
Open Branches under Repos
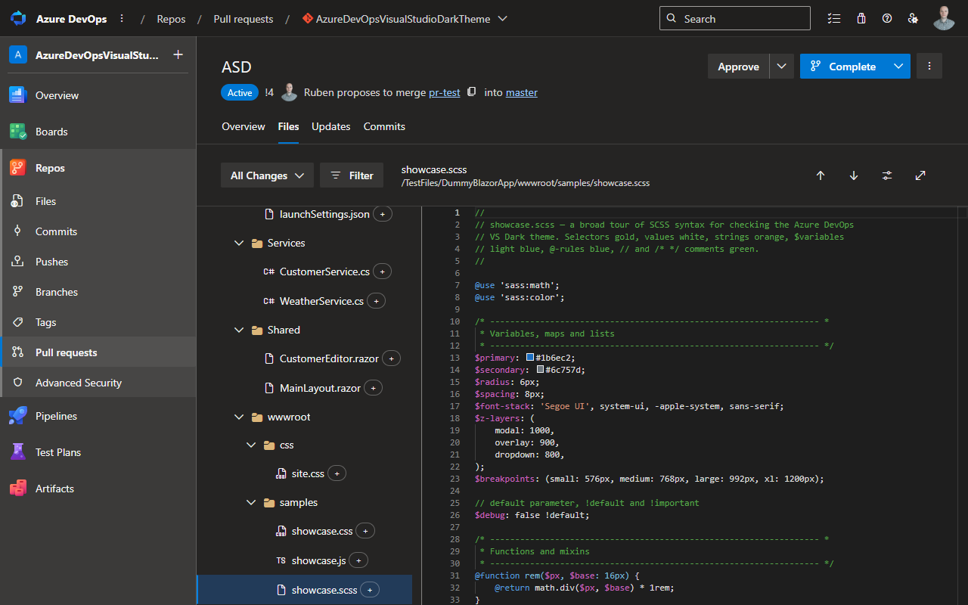click(98, 292)
